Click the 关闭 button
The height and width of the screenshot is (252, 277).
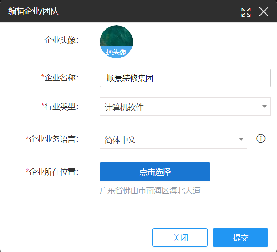tap(180, 237)
